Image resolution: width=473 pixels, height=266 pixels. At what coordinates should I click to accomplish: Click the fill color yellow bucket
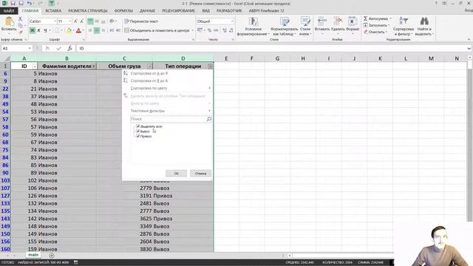pos(69,30)
